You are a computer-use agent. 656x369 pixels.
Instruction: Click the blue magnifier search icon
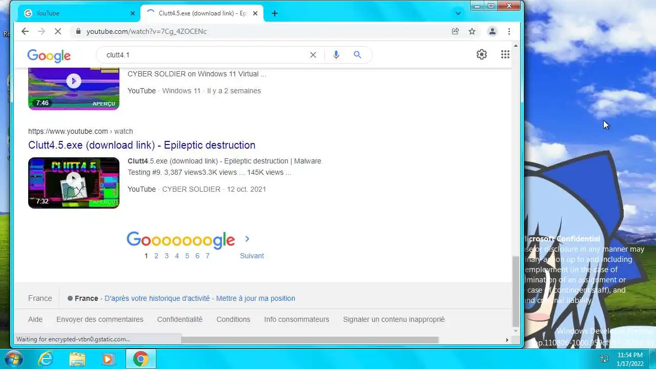coord(358,55)
